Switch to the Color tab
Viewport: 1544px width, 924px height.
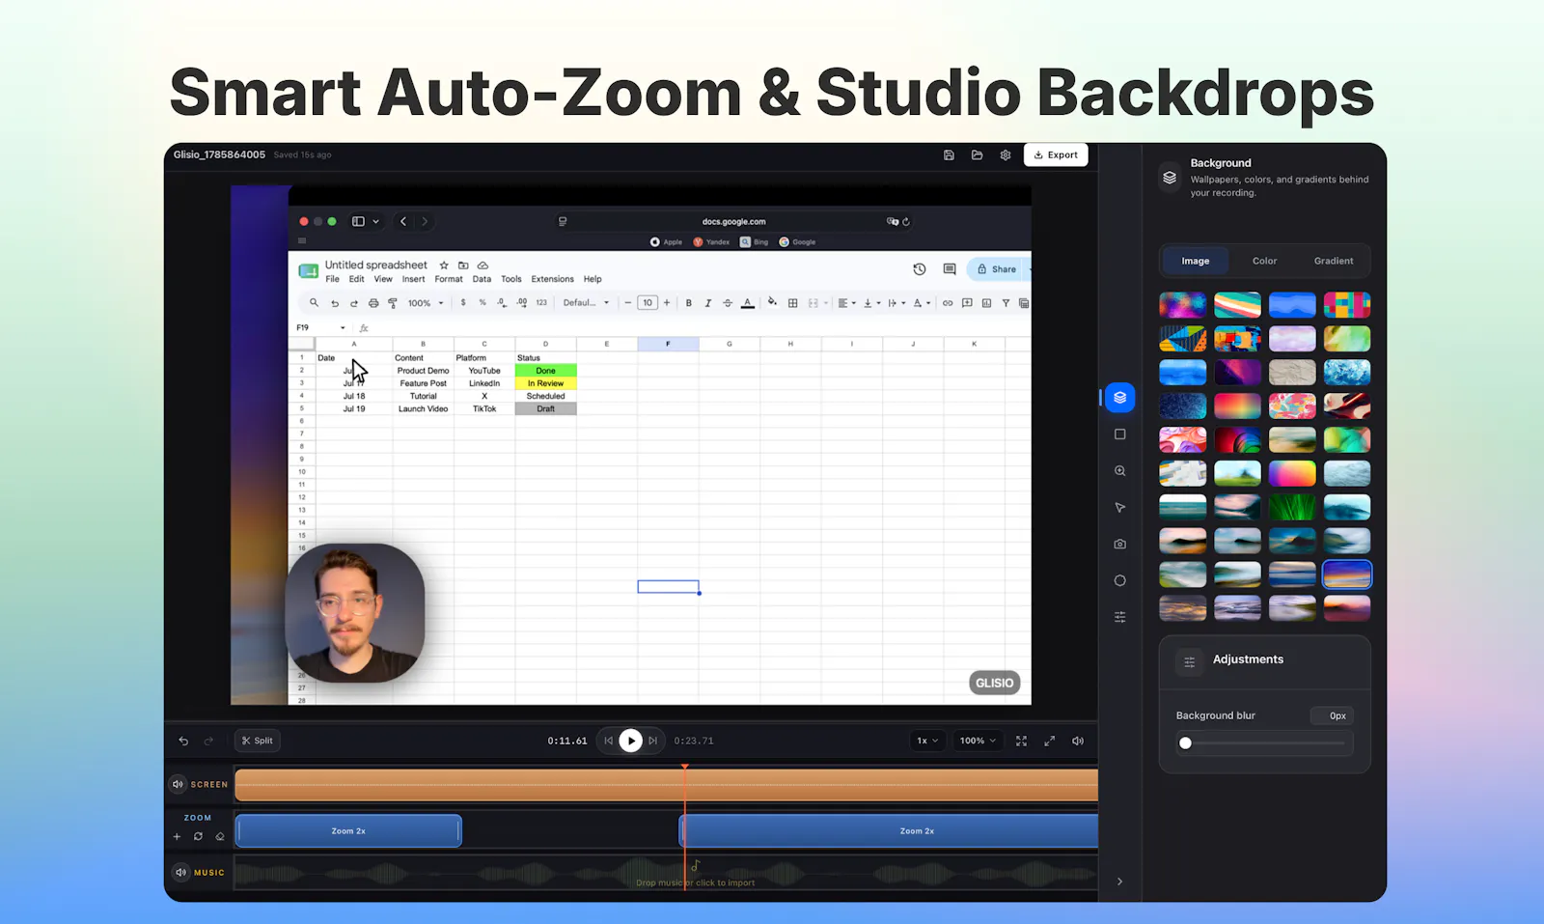1264,261
